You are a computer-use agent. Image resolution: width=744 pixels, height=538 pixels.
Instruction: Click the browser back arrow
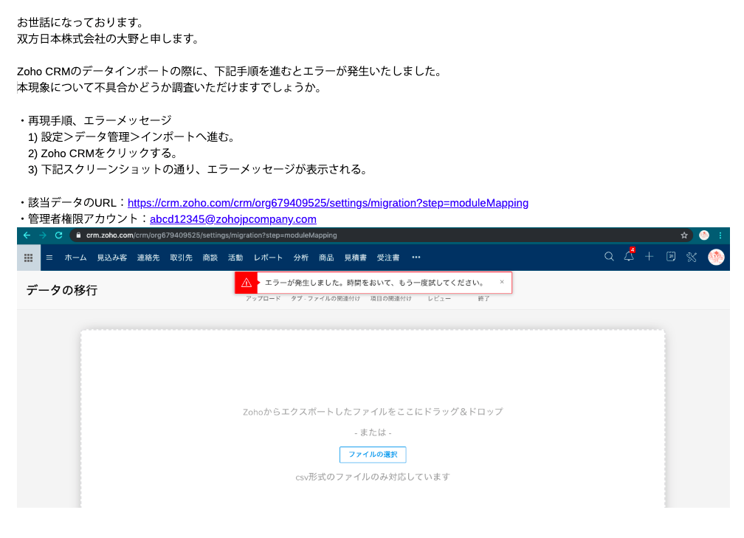click(27, 235)
